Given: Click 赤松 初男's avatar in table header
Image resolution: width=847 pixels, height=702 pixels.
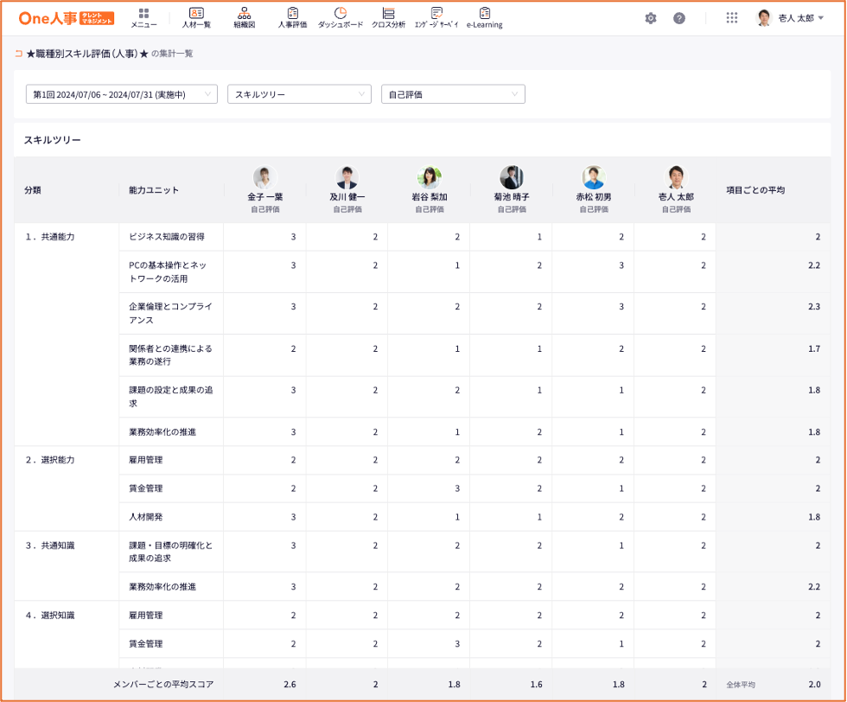Looking at the screenshot, I should tap(594, 177).
